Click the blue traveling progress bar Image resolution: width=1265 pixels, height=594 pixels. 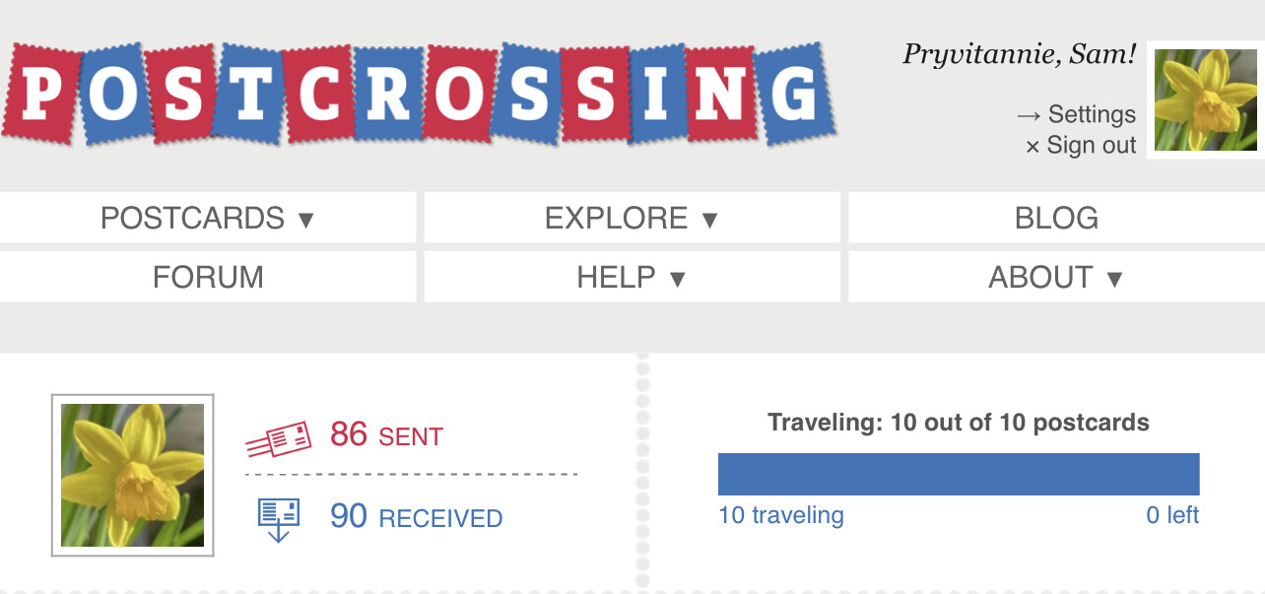tap(959, 474)
